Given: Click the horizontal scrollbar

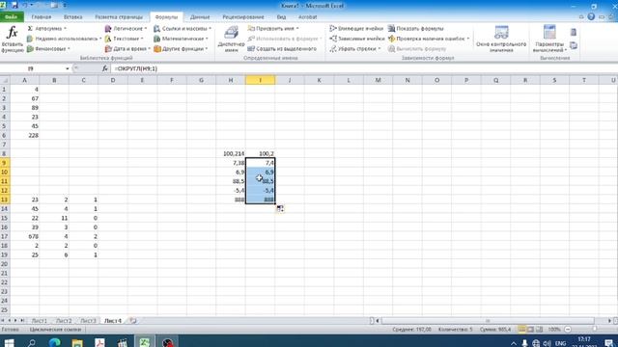Looking at the screenshot, I should tap(488, 321).
